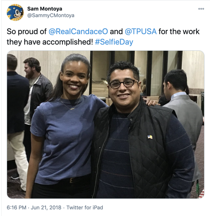Open the Sonic hedgehog profile avatar

(15, 12)
